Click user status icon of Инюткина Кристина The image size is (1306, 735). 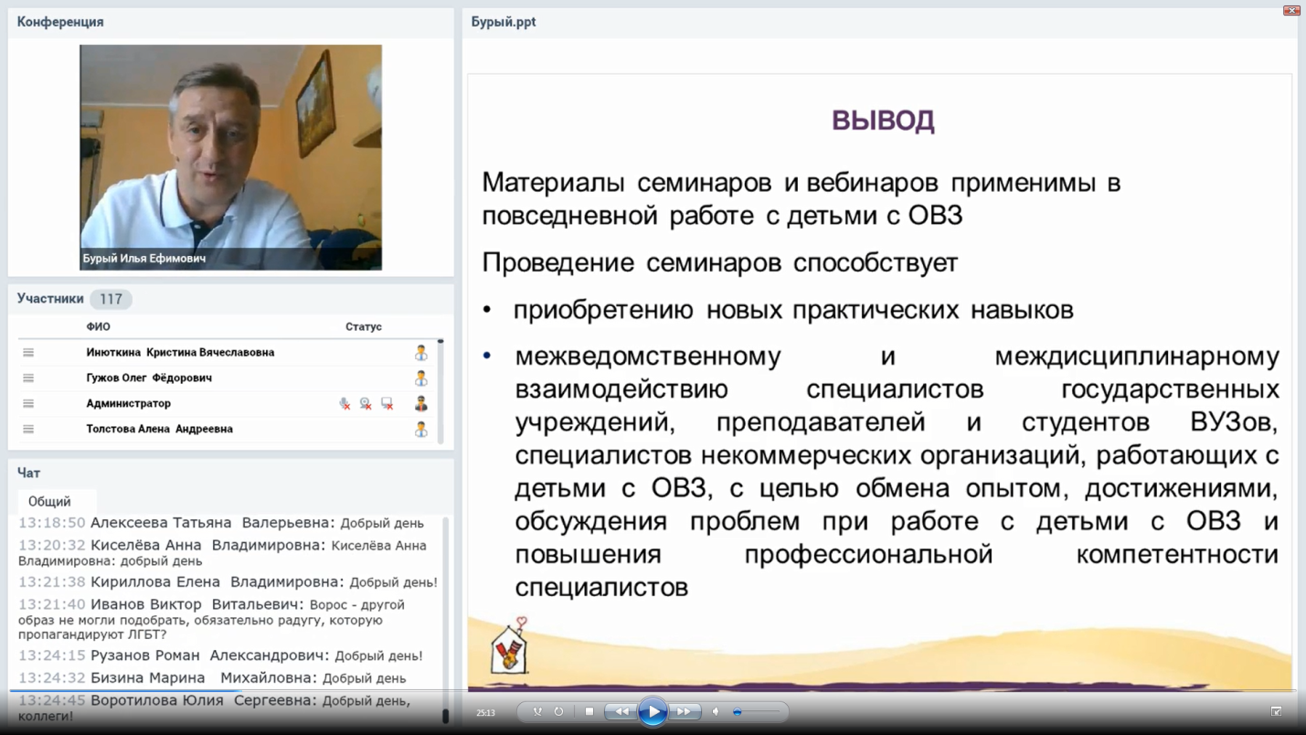(x=420, y=352)
